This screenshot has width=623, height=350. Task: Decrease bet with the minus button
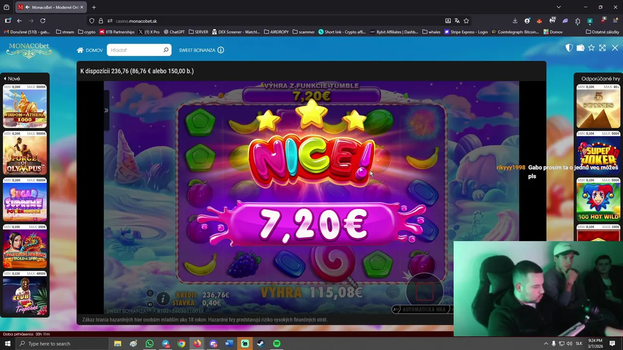tap(392, 292)
